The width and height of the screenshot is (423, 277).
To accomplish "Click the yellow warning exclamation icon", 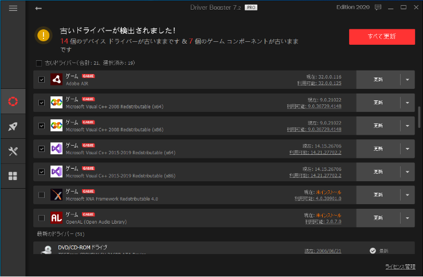I will [43, 36].
